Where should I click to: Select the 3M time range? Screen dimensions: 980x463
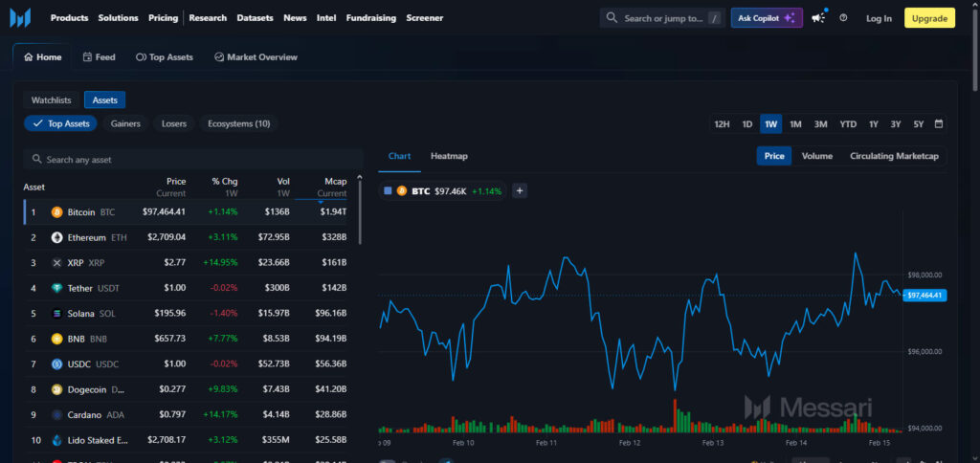(820, 123)
